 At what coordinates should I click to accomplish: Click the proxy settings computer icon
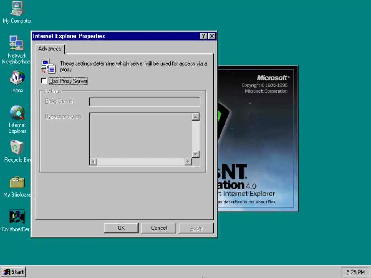click(x=48, y=67)
